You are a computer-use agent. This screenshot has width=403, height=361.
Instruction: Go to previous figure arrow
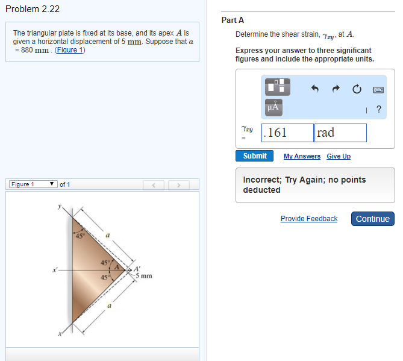[153, 184]
